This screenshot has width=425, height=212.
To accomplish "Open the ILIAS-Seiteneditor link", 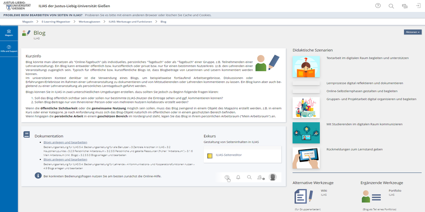I will 228,155.
